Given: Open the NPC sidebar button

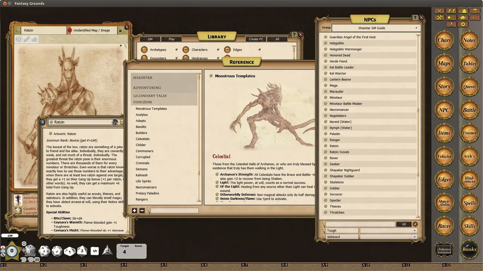Looking at the screenshot, I should click(x=444, y=110).
